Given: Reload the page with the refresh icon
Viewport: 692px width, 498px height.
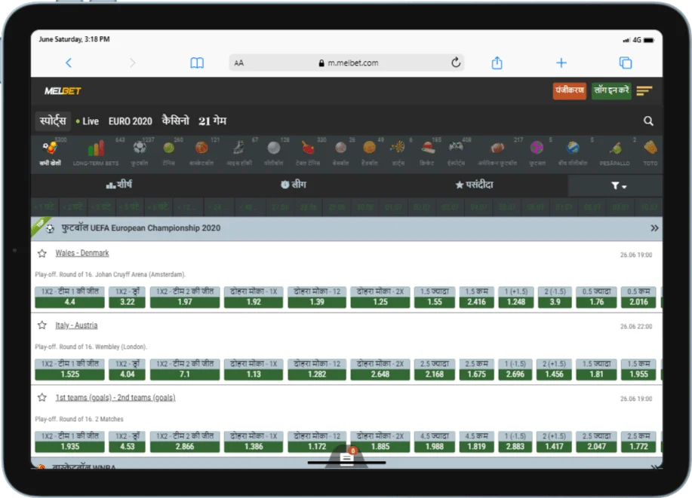Looking at the screenshot, I should (456, 63).
